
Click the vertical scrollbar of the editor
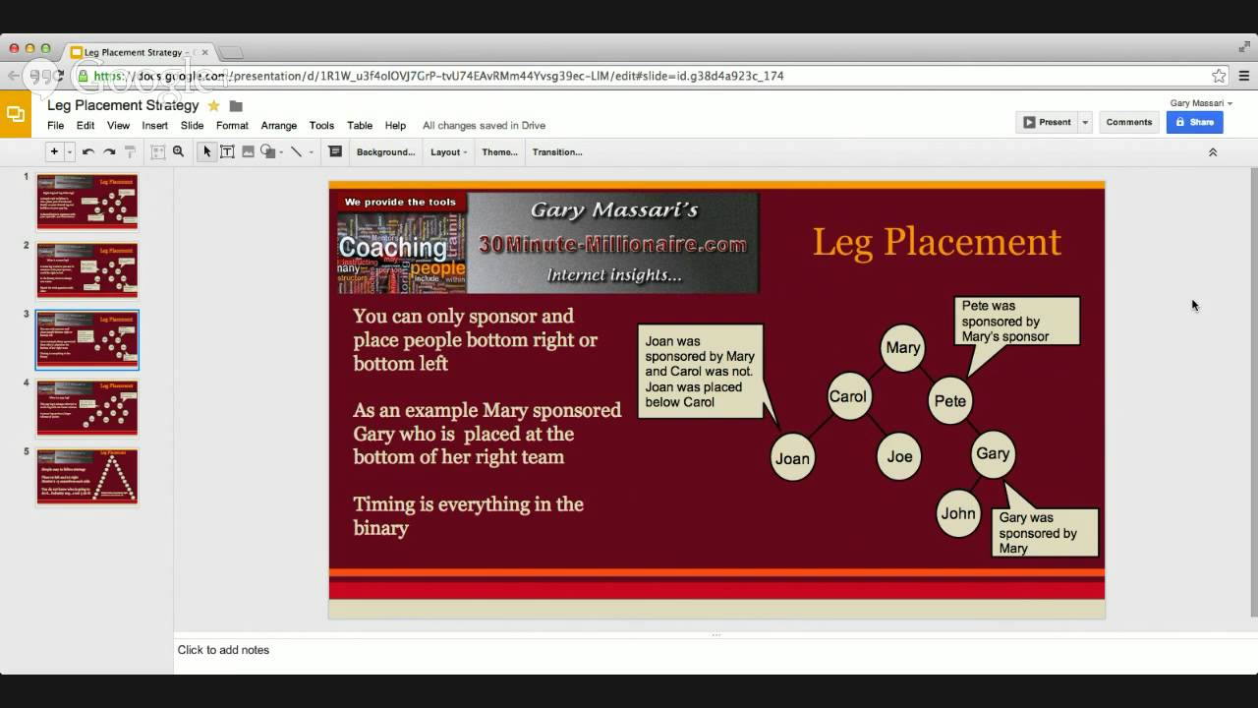pos(1253,393)
